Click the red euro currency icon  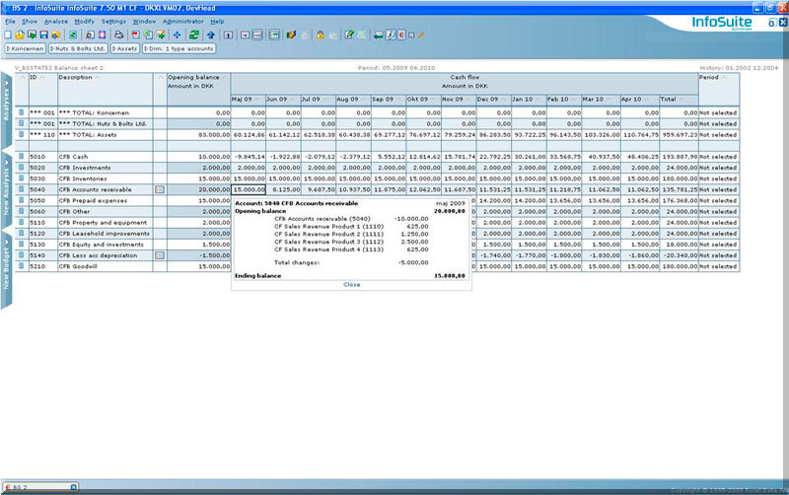pyautogui.click(x=401, y=35)
